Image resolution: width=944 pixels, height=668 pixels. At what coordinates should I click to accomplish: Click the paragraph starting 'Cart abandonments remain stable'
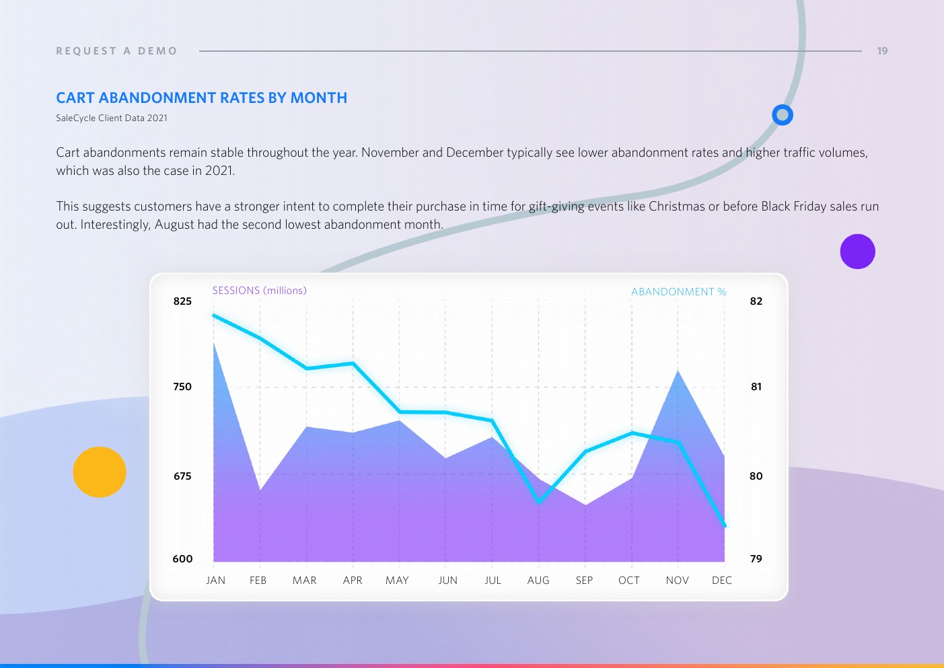(462, 161)
